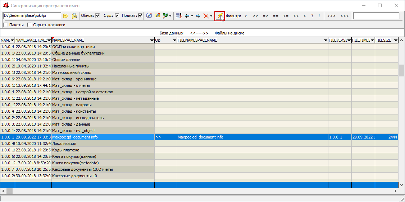Click the blue right arrow toolbar icon

point(198,16)
